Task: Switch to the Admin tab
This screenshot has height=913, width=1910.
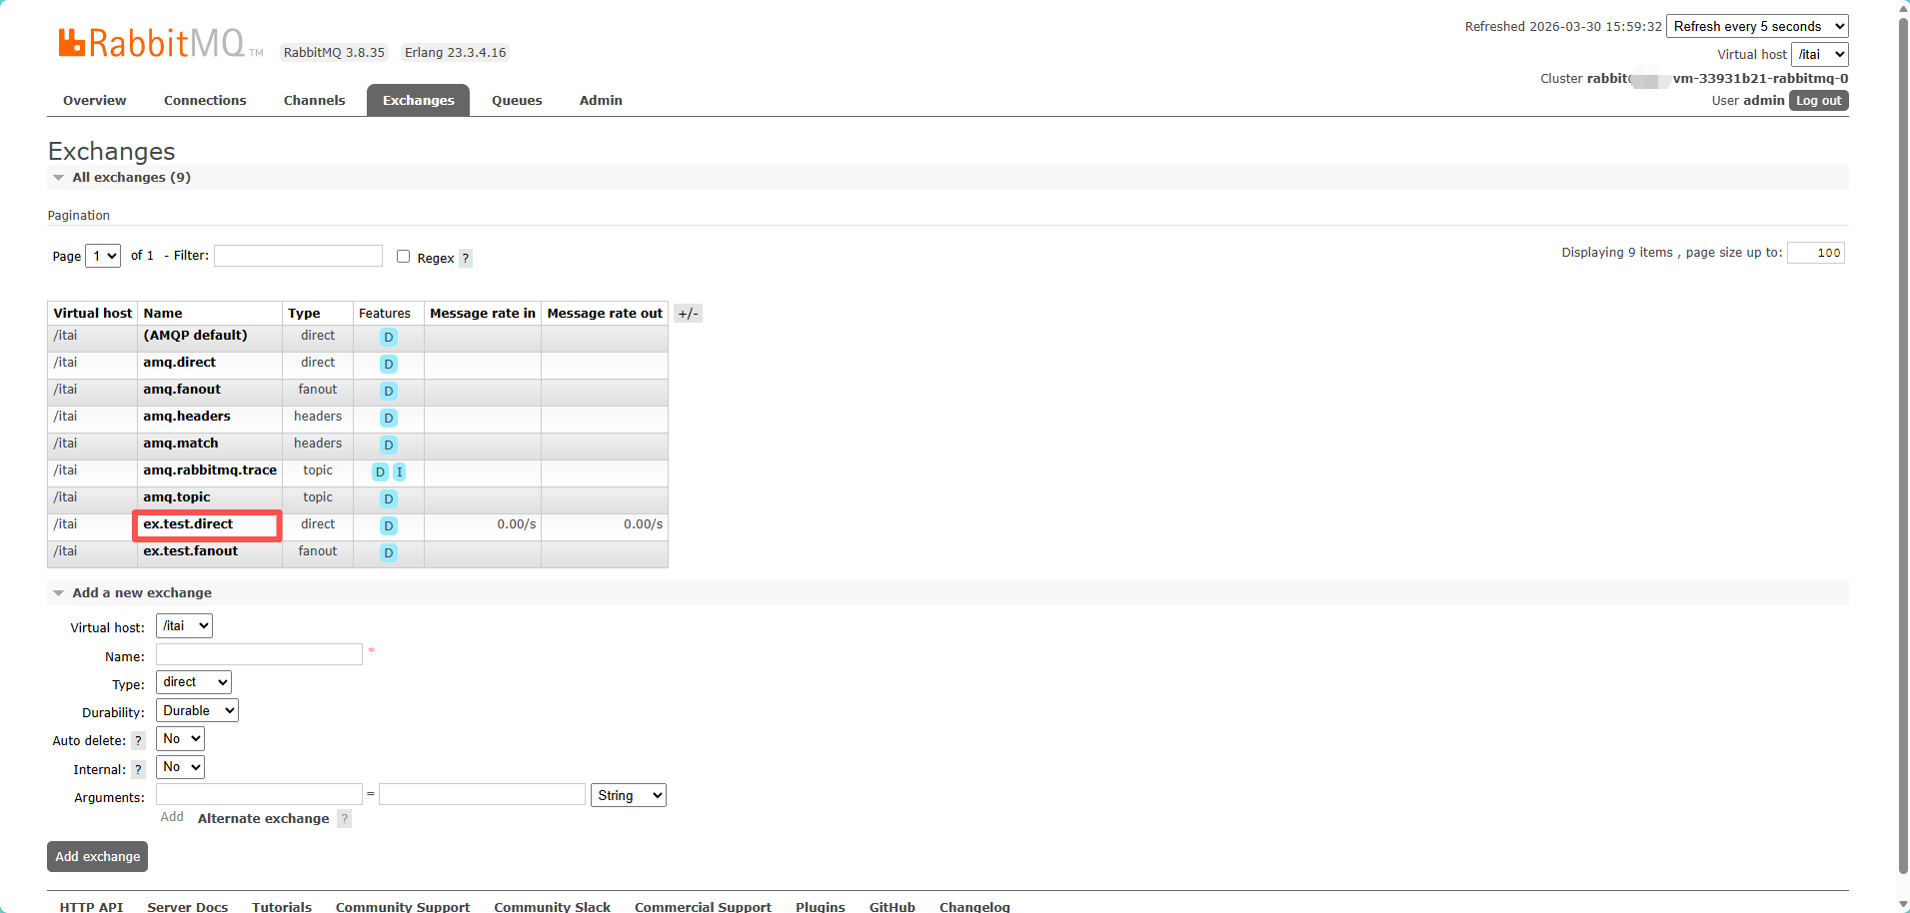Action: (x=601, y=101)
